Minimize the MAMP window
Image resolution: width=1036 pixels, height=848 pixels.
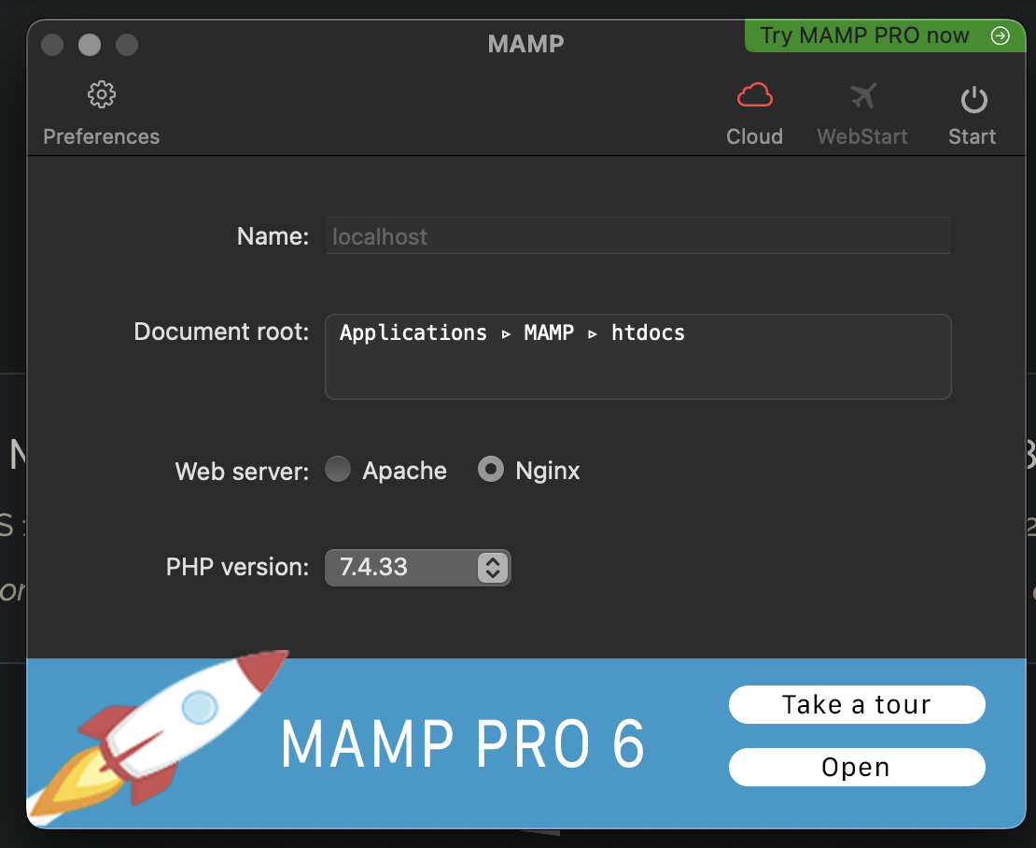(x=90, y=45)
